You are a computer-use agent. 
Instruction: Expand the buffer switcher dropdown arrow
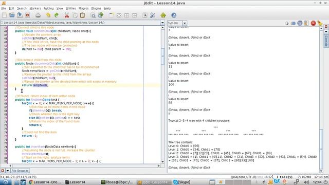coord(162,23)
